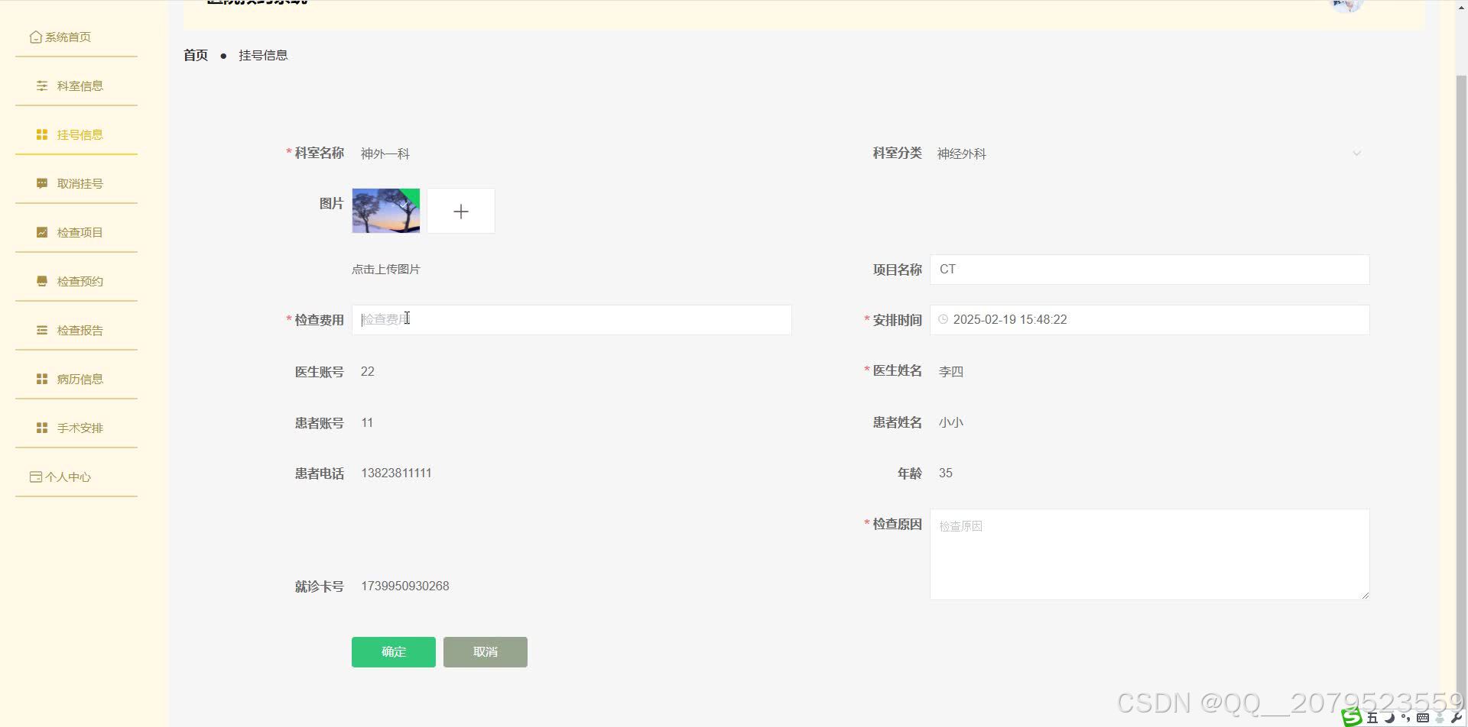Click the 检查原因 text area
The width and height of the screenshot is (1468, 727).
[x=1149, y=554]
